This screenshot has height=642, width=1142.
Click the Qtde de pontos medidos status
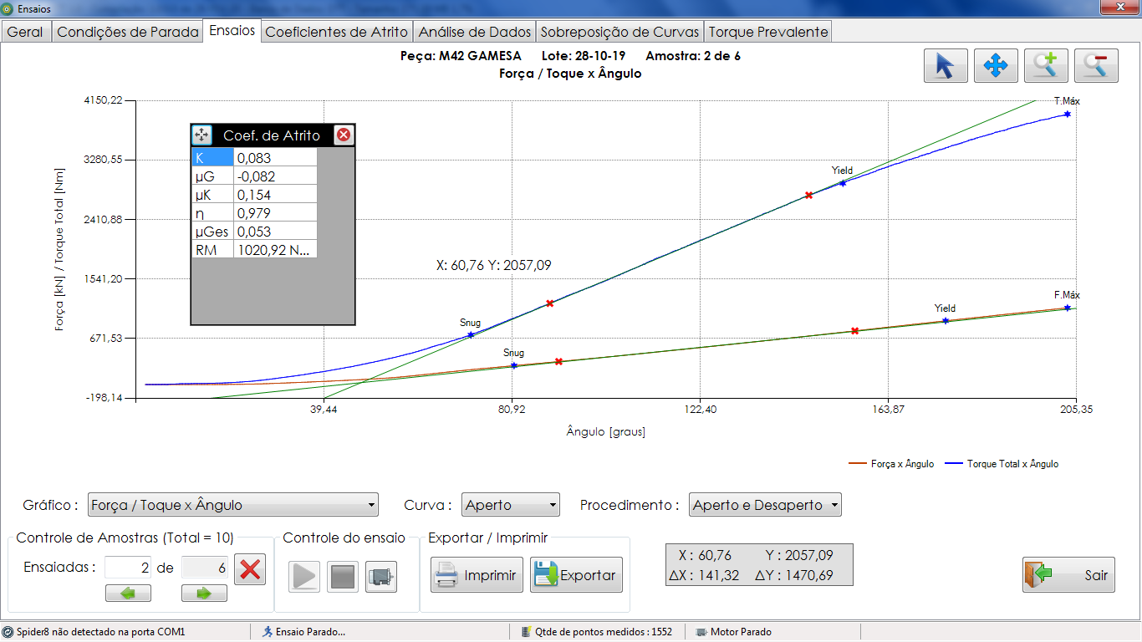pos(597,632)
